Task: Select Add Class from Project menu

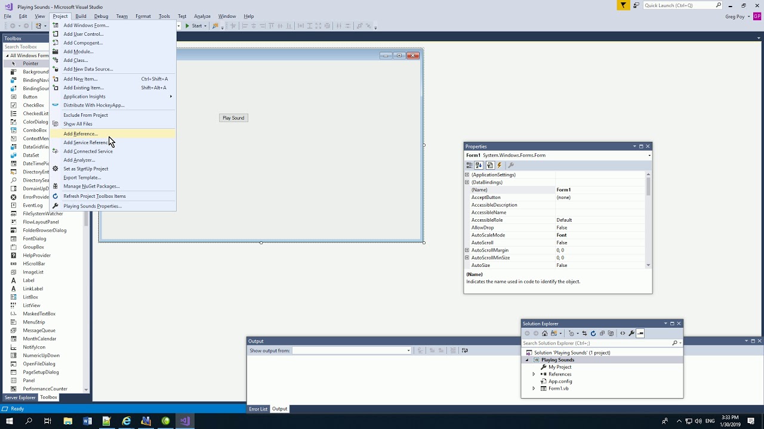Action: coord(113,60)
